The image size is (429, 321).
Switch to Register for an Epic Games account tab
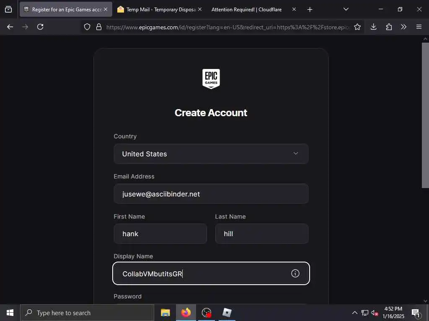coord(66,9)
